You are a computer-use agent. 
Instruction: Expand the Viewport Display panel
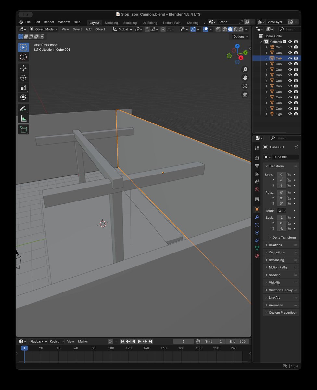pyautogui.click(x=281, y=290)
